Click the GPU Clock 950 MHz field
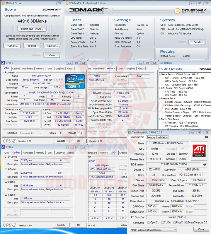Screen dimensions: 211x234 click(x=153, y=206)
